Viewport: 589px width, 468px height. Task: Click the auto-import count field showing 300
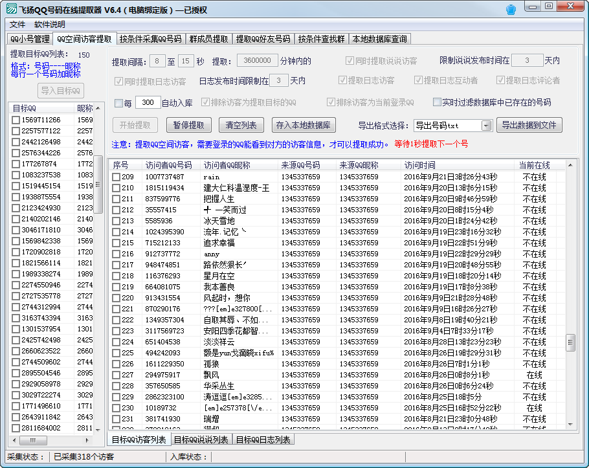point(148,102)
